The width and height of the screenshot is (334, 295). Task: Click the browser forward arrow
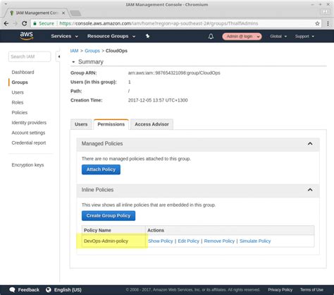click(x=16, y=23)
